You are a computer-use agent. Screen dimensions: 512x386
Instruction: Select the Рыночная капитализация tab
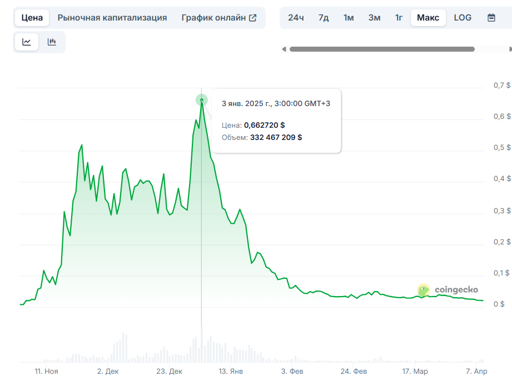[x=112, y=18]
